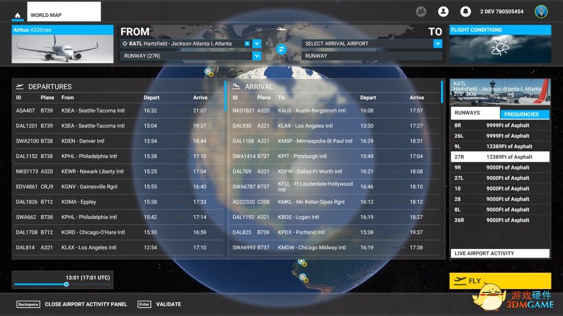
Task: Open the Select Arrival Airport dropdown arrow
Action: coord(437,44)
